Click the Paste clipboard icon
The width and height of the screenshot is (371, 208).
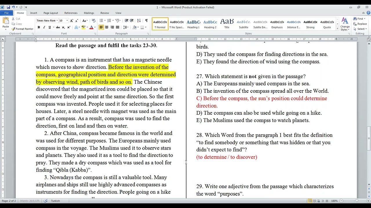(x=6, y=21)
